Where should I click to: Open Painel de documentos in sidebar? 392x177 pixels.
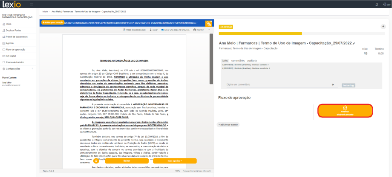pyautogui.click(x=16, y=37)
